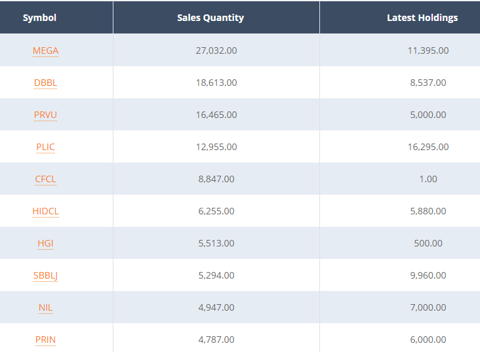This screenshot has height=352, width=480.
Task: Click the 4,787.00 PRIN sales cell
Action: point(216,340)
